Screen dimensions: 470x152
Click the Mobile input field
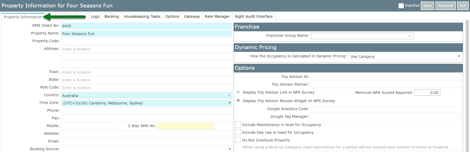(x=89, y=126)
